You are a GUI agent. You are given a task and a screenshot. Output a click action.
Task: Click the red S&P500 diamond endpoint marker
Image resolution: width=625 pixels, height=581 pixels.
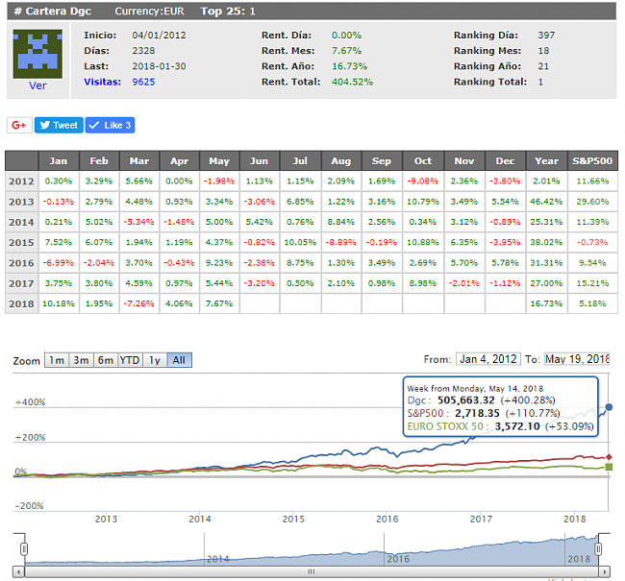point(609,457)
